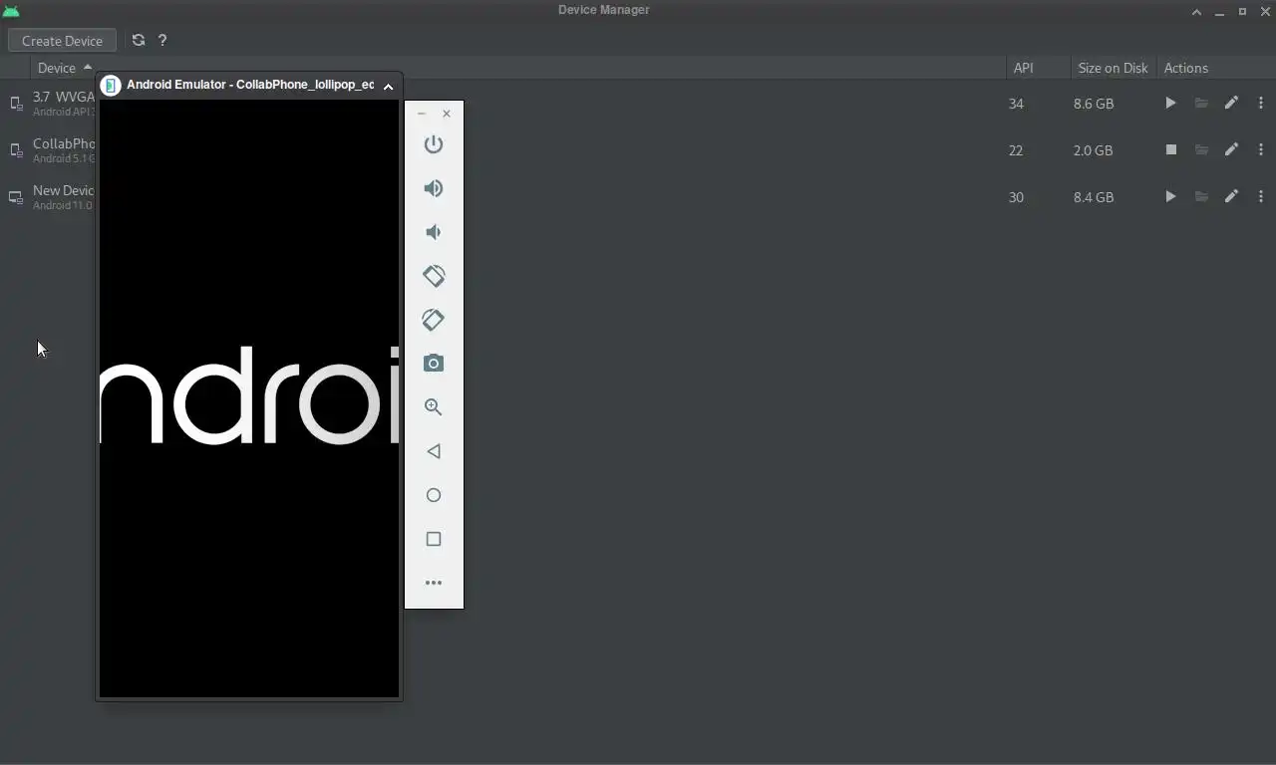
Task: Click the 8.6 GB size value
Action: pyautogui.click(x=1094, y=104)
